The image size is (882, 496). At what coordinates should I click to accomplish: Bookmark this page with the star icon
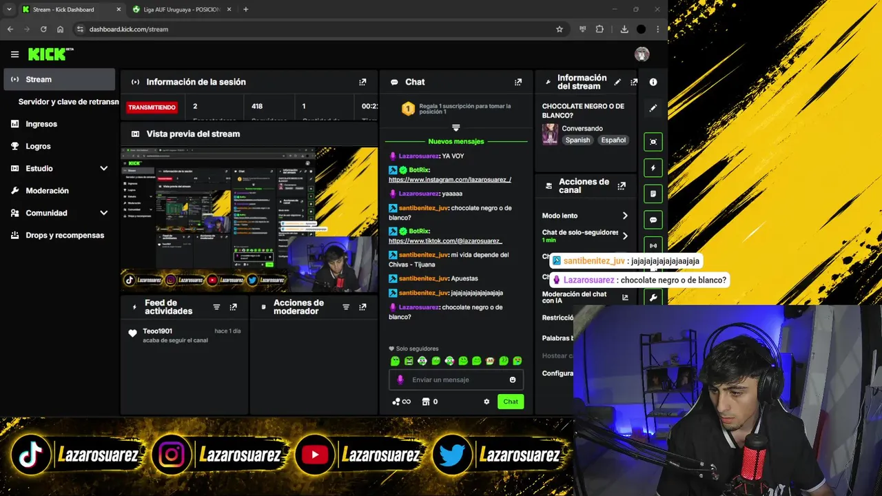560,29
